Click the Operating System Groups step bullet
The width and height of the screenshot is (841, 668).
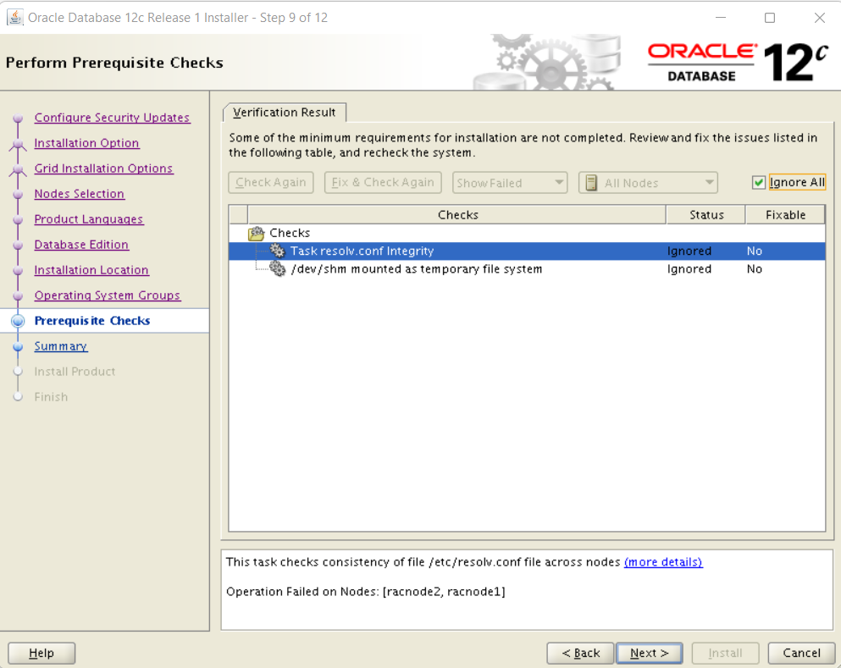(x=18, y=296)
